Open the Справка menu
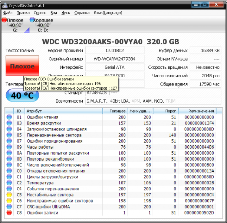This screenshot has width=227, height=223. pos(82,13)
